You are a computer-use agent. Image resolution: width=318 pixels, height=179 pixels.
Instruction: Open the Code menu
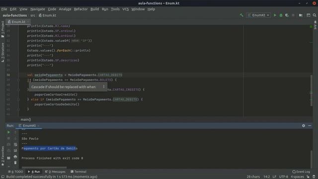click(x=52, y=9)
